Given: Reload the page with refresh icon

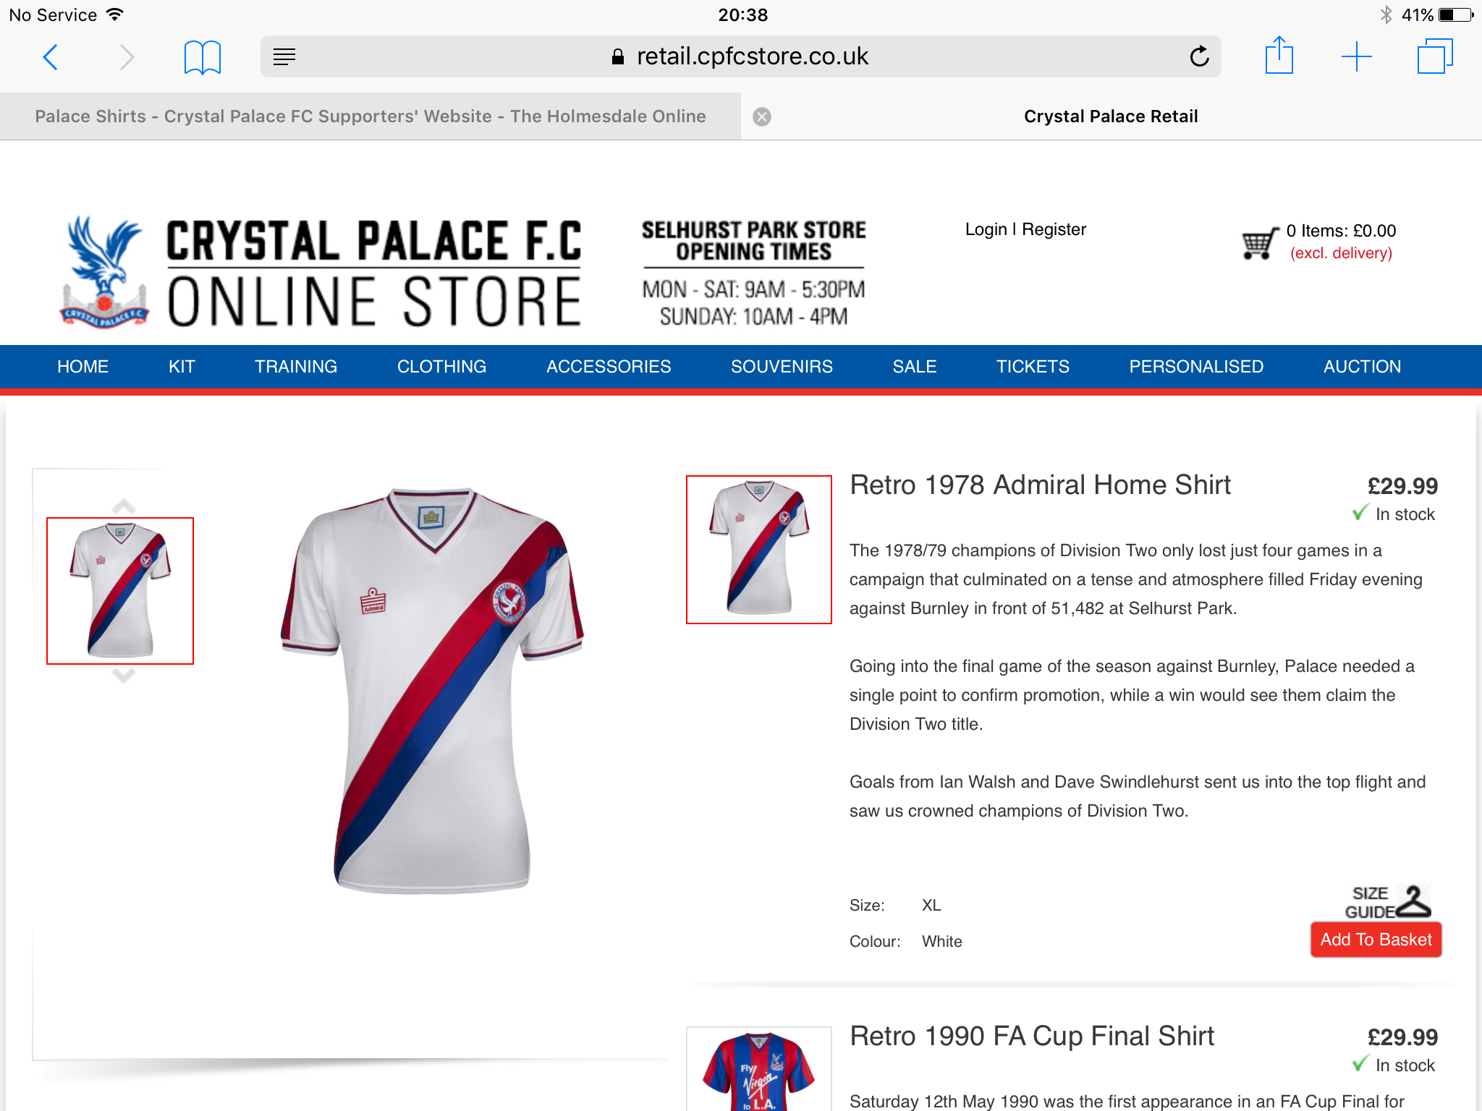Looking at the screenshot, I should [x=1199, y=56].
